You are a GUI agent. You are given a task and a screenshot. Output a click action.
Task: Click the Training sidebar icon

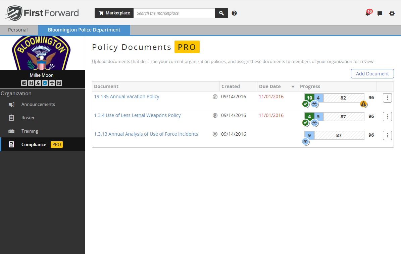pos(11,131)
